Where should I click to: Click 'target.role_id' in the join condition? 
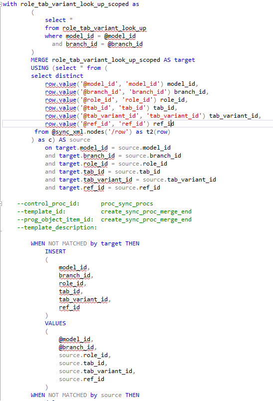(x=83, y=164)
